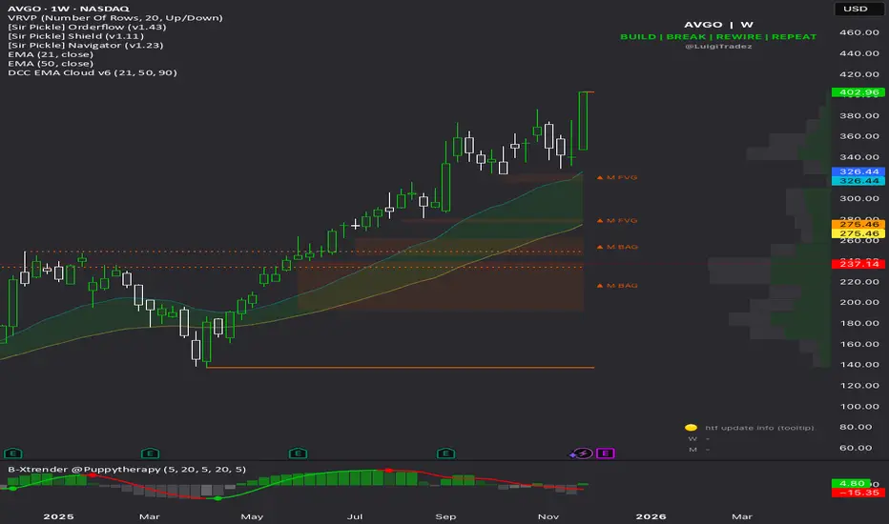
Task: Click the red 237.14 price label
Action: tap(858, 264)
